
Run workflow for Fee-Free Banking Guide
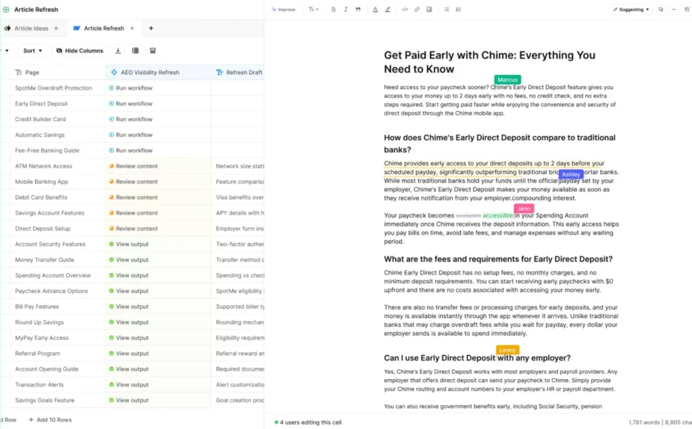(x=130, y=151)
